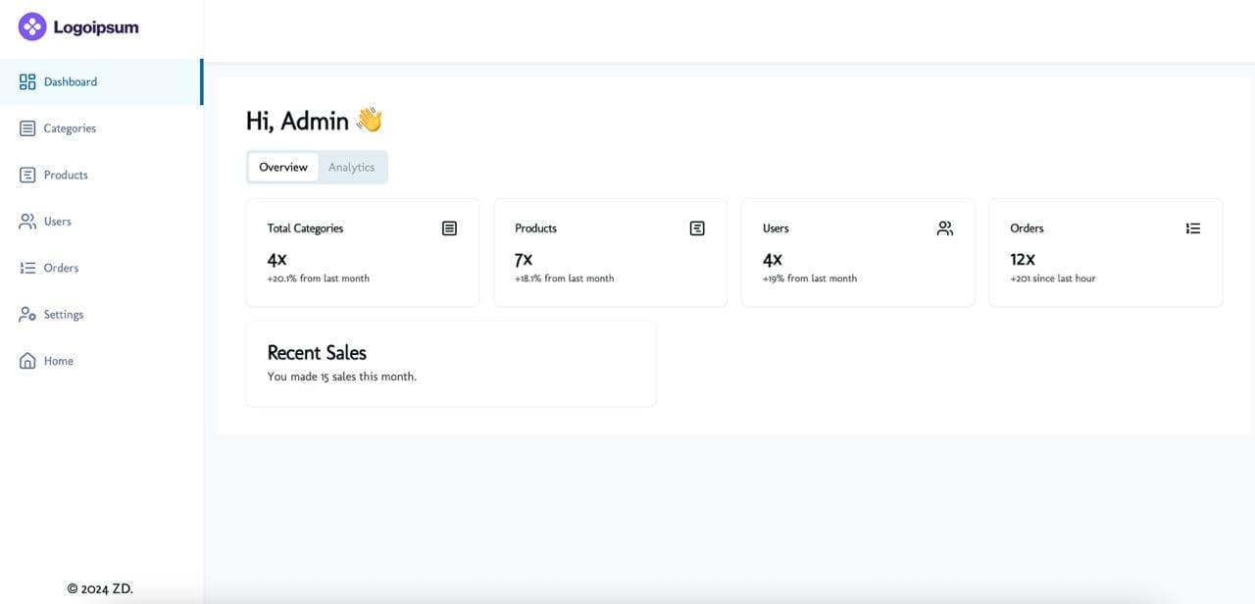Click the list icon on Orders card
Image resolution: width=1255 pixels, height=604 pixels.
click(x=1193, y=227)
